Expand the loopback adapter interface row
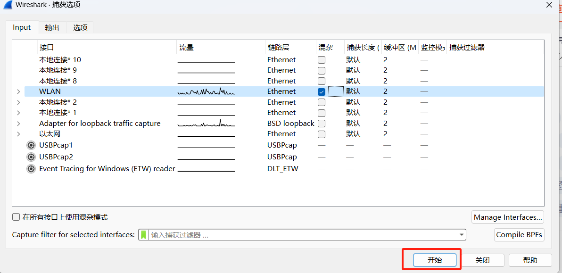The image size is (562, 273). point(18,124)
